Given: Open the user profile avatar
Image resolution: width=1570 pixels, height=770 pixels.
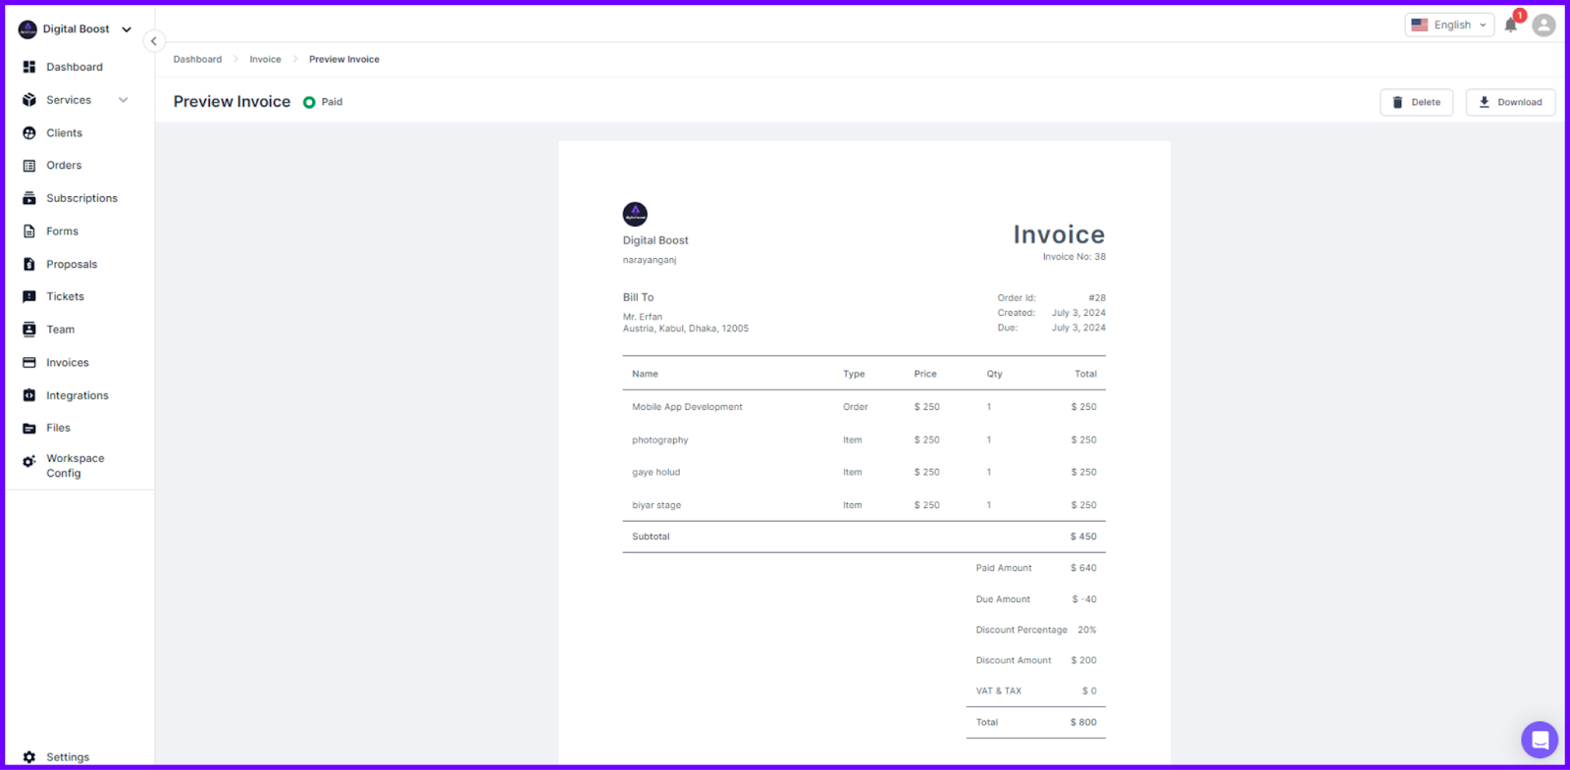Looking at the screenshot, I should click(1544, 26).
